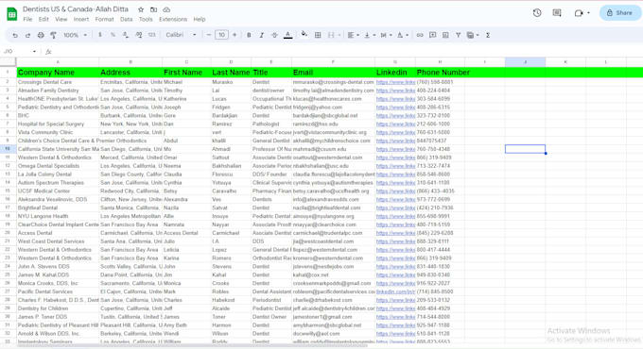The image size is (643, 349).
Task: Select the spreadsheet title text
Action: pyautogui.click(x=76, y=9)
